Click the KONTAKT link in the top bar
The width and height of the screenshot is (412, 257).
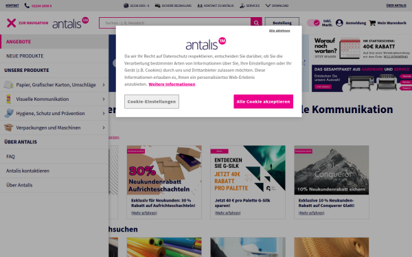12,5
